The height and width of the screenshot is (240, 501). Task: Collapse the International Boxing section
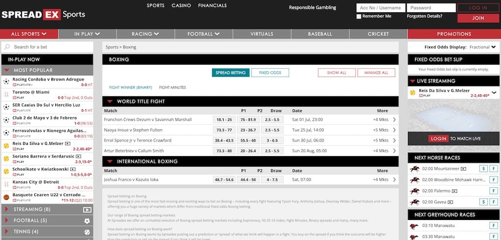coord(110,161)
